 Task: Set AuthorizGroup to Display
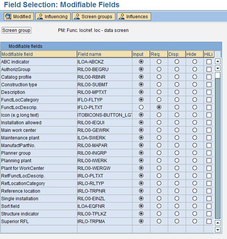tap(177, 70)
